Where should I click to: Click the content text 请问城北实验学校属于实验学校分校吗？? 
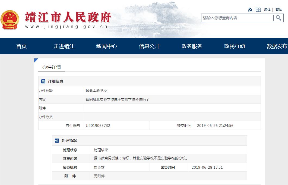point(117,99)
